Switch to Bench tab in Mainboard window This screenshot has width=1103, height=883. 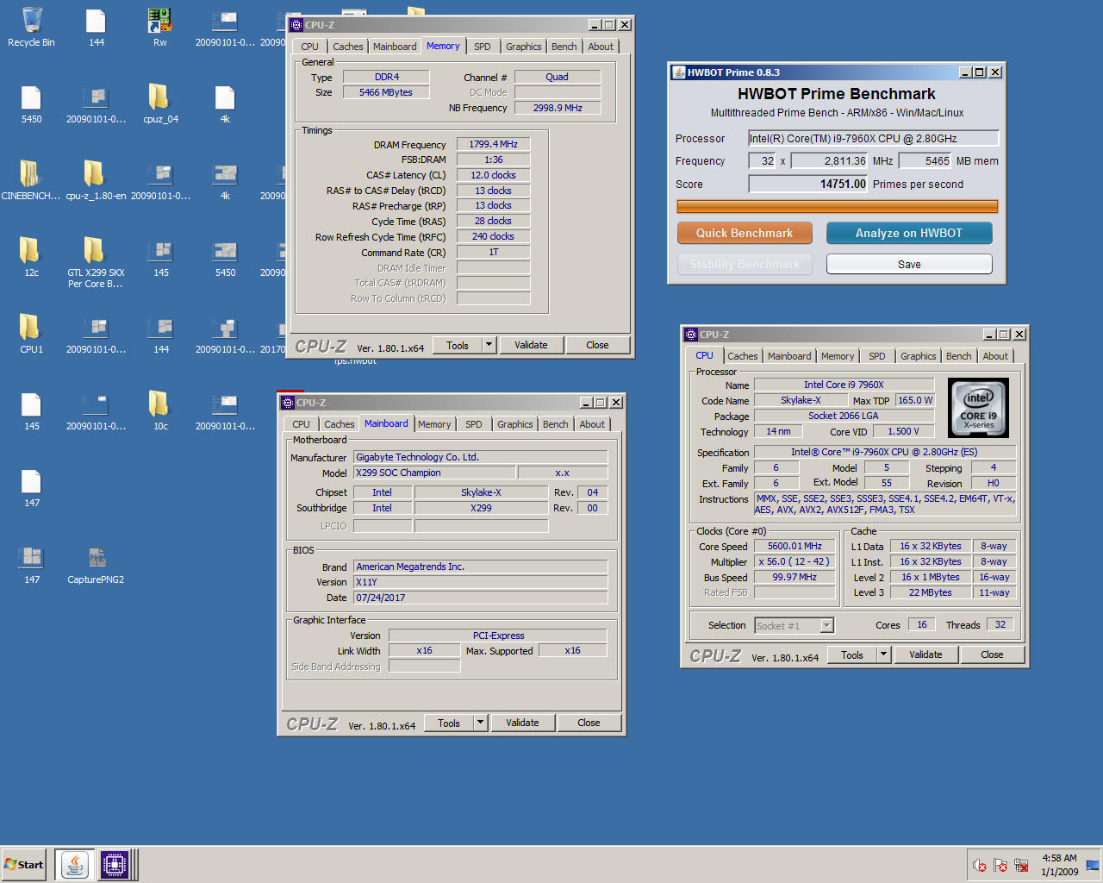click(x=556, y=424)
